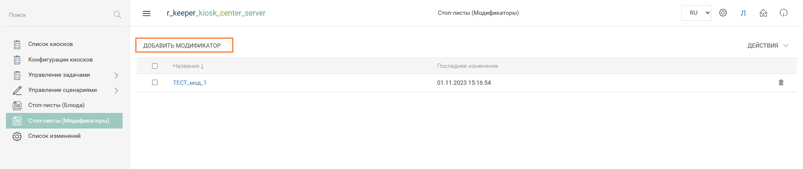Delete ТЕСТ_мод_1 with trash icon
The height and width of the screenshot is (169, 803).
tap(781, 83)
